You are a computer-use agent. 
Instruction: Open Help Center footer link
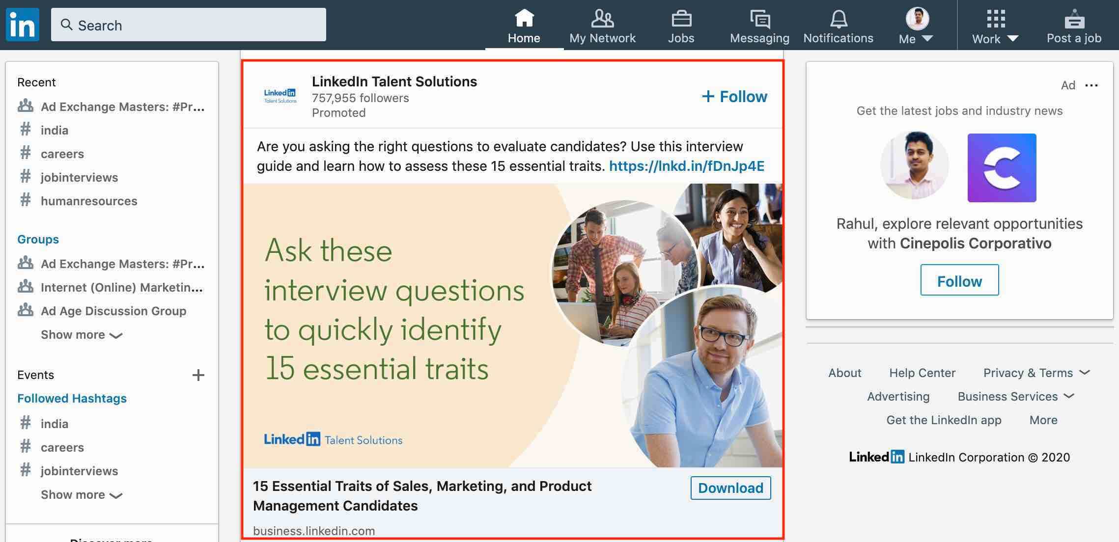tap(922, 373)
